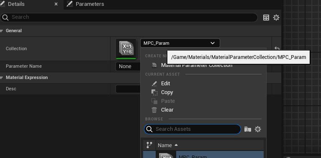Image resolution: width=321 pixels, height=158 pixels.
Task: Click the Parameter Name property label
Action: [x=24, y=66]
